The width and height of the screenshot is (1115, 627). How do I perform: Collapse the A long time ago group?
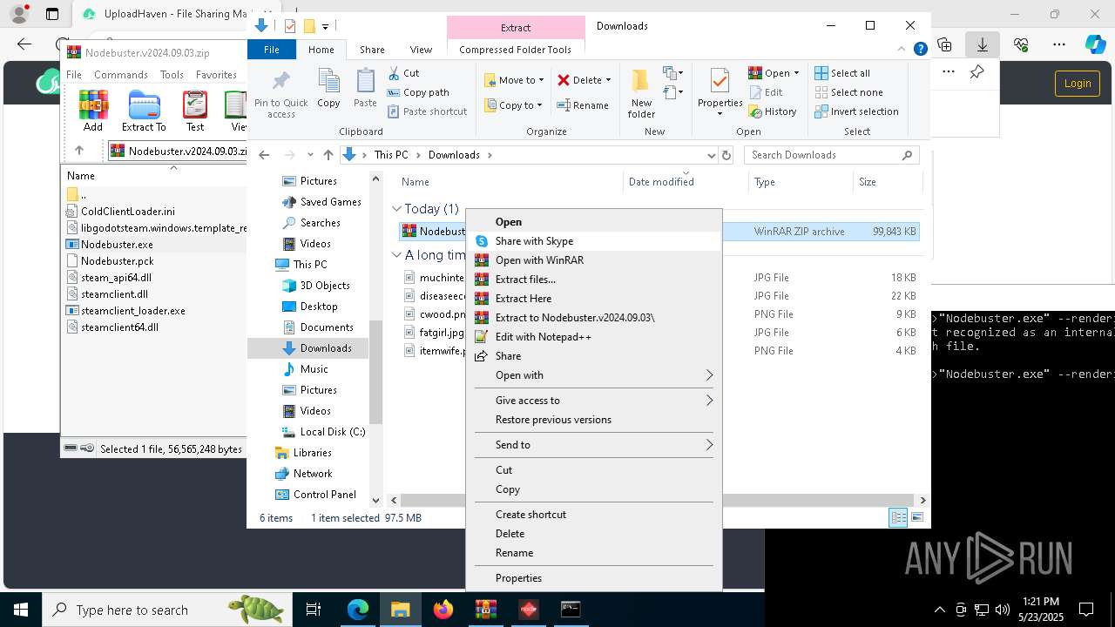(x=396, y=255)
